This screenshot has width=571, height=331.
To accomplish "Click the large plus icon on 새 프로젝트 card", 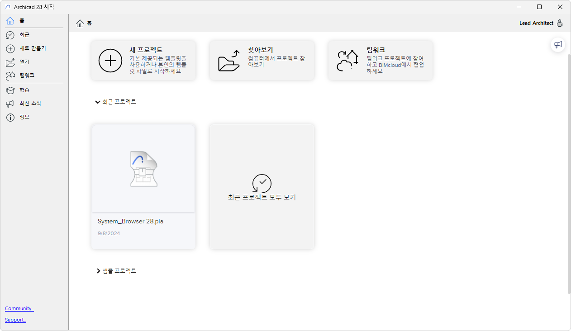I will click(110, 61).
